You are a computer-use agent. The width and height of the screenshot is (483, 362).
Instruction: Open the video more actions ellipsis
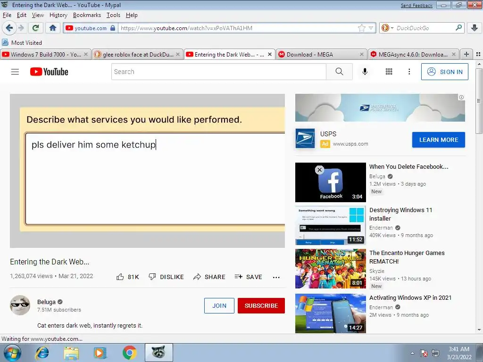coord(276,277)
